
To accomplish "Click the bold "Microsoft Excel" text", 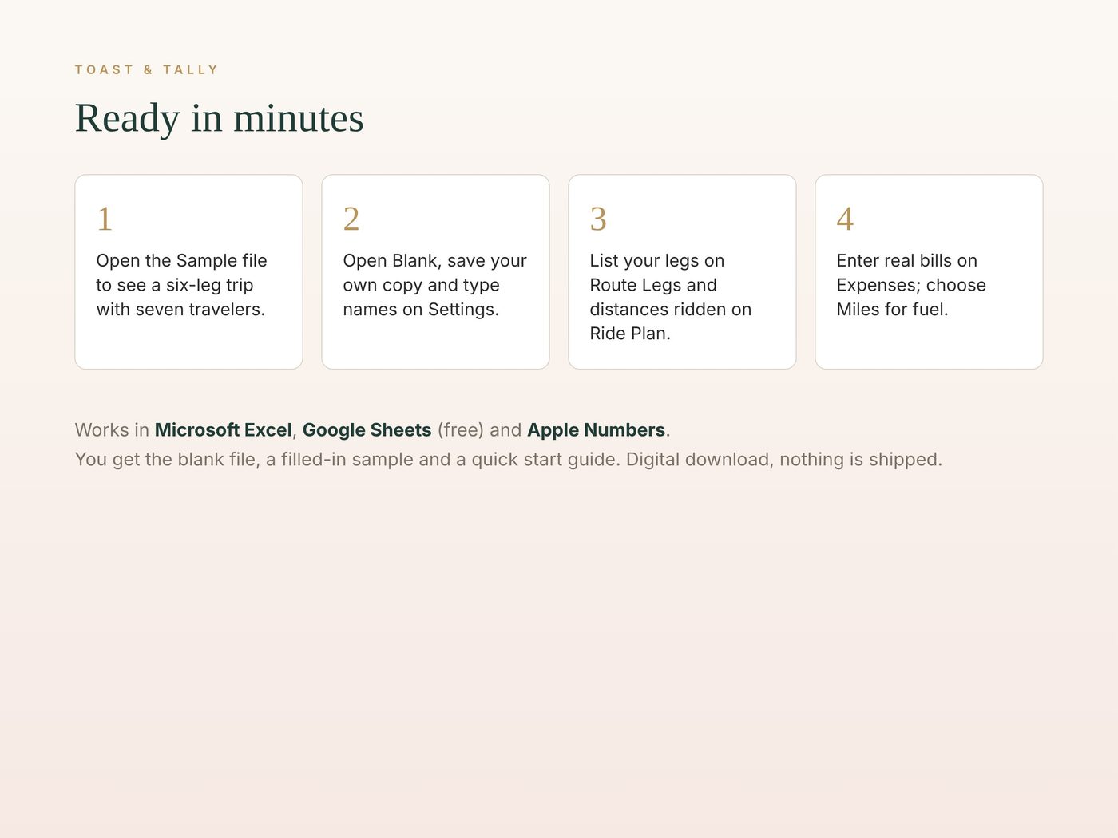I will (x=224, y=430).
